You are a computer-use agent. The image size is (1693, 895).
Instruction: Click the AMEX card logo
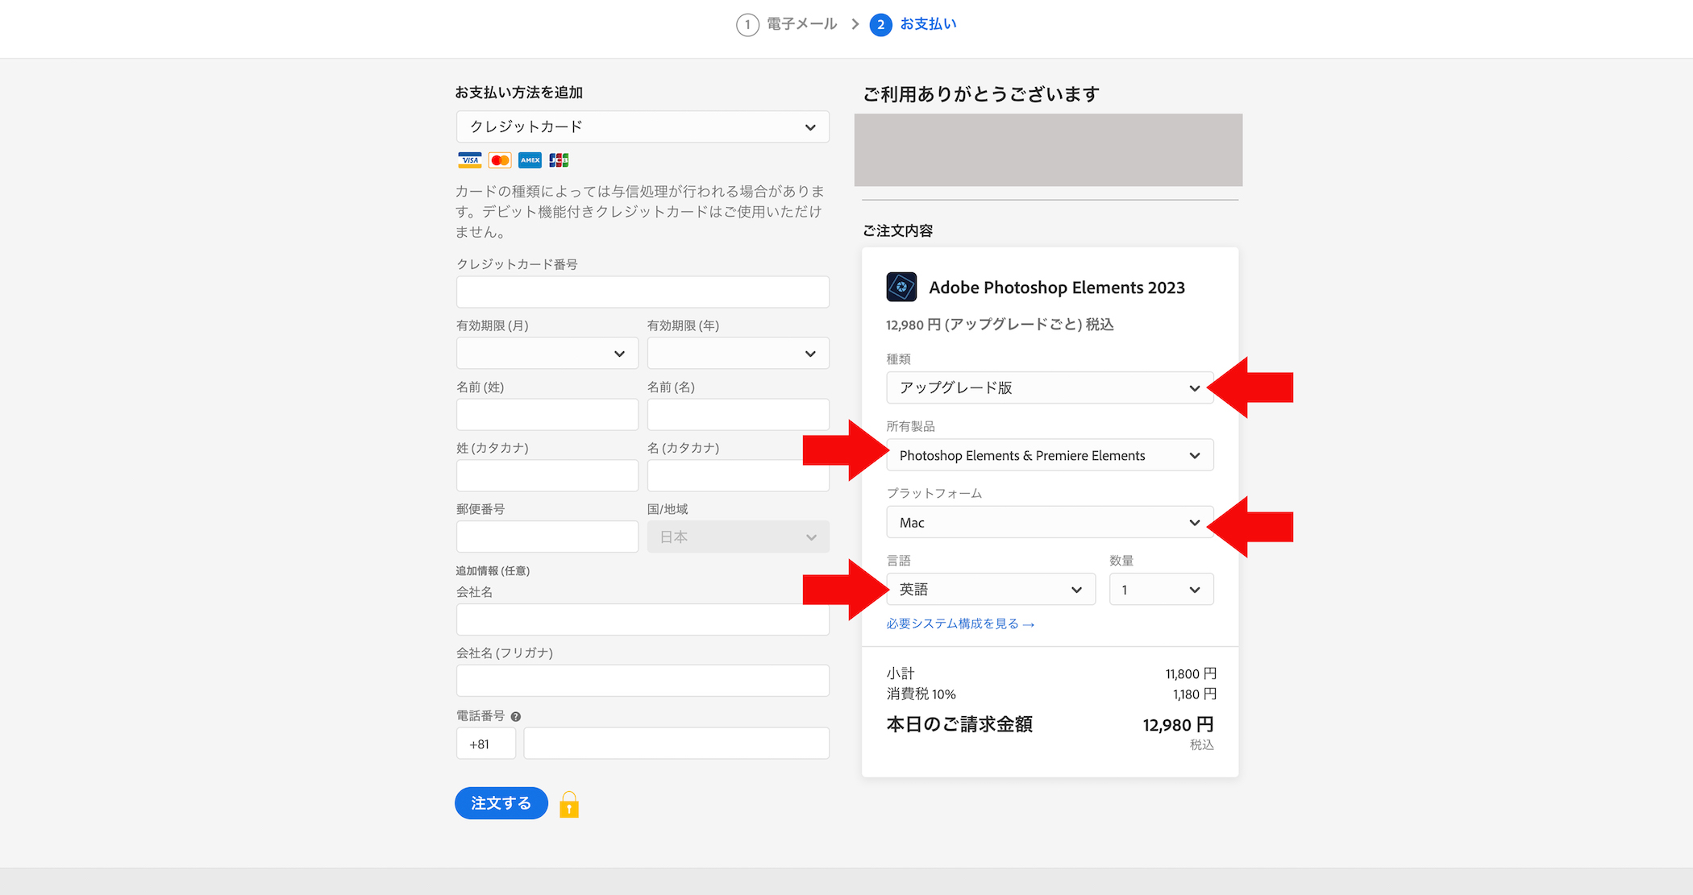tap(530, 160)
